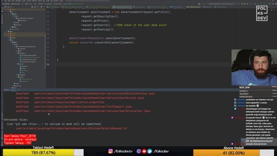This screenshot has width=277, height=156.
Task: Switch to the Local terminal tab
Action: coord(13,90)
